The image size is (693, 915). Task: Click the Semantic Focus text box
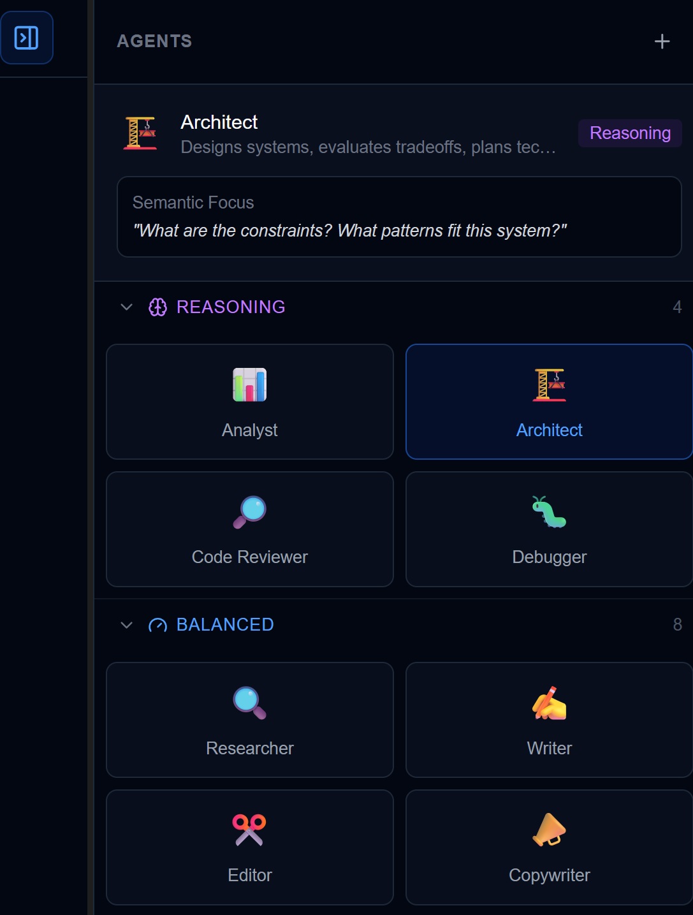[x=400, y=217]
